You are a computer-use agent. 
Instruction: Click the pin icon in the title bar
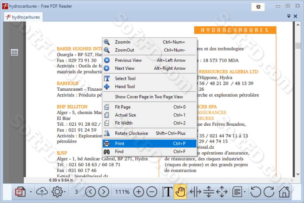pyautogui.click(x=258, y=7)
